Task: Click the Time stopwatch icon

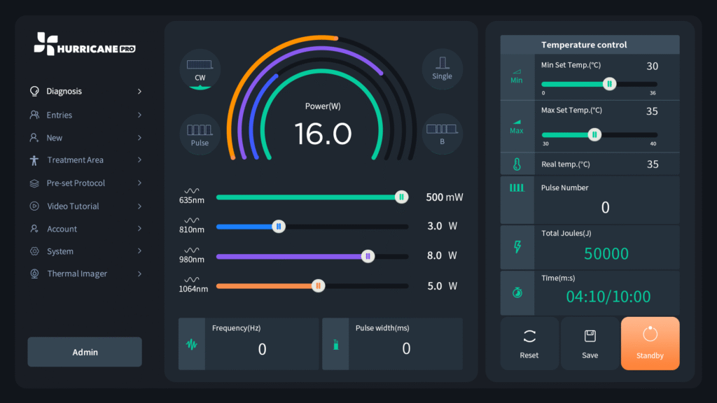Action: point(517,292)
